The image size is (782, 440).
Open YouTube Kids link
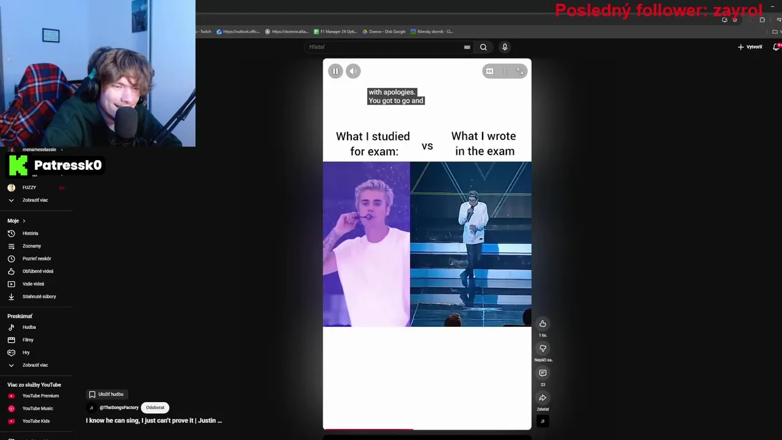pyautogui.click(x=37, y=421)
